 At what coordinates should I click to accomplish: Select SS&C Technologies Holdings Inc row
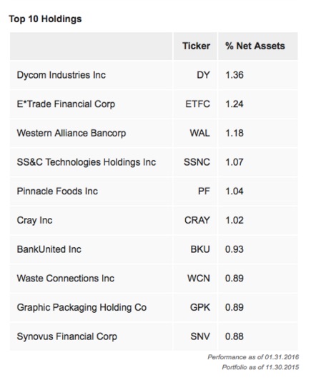click(154, 162)
